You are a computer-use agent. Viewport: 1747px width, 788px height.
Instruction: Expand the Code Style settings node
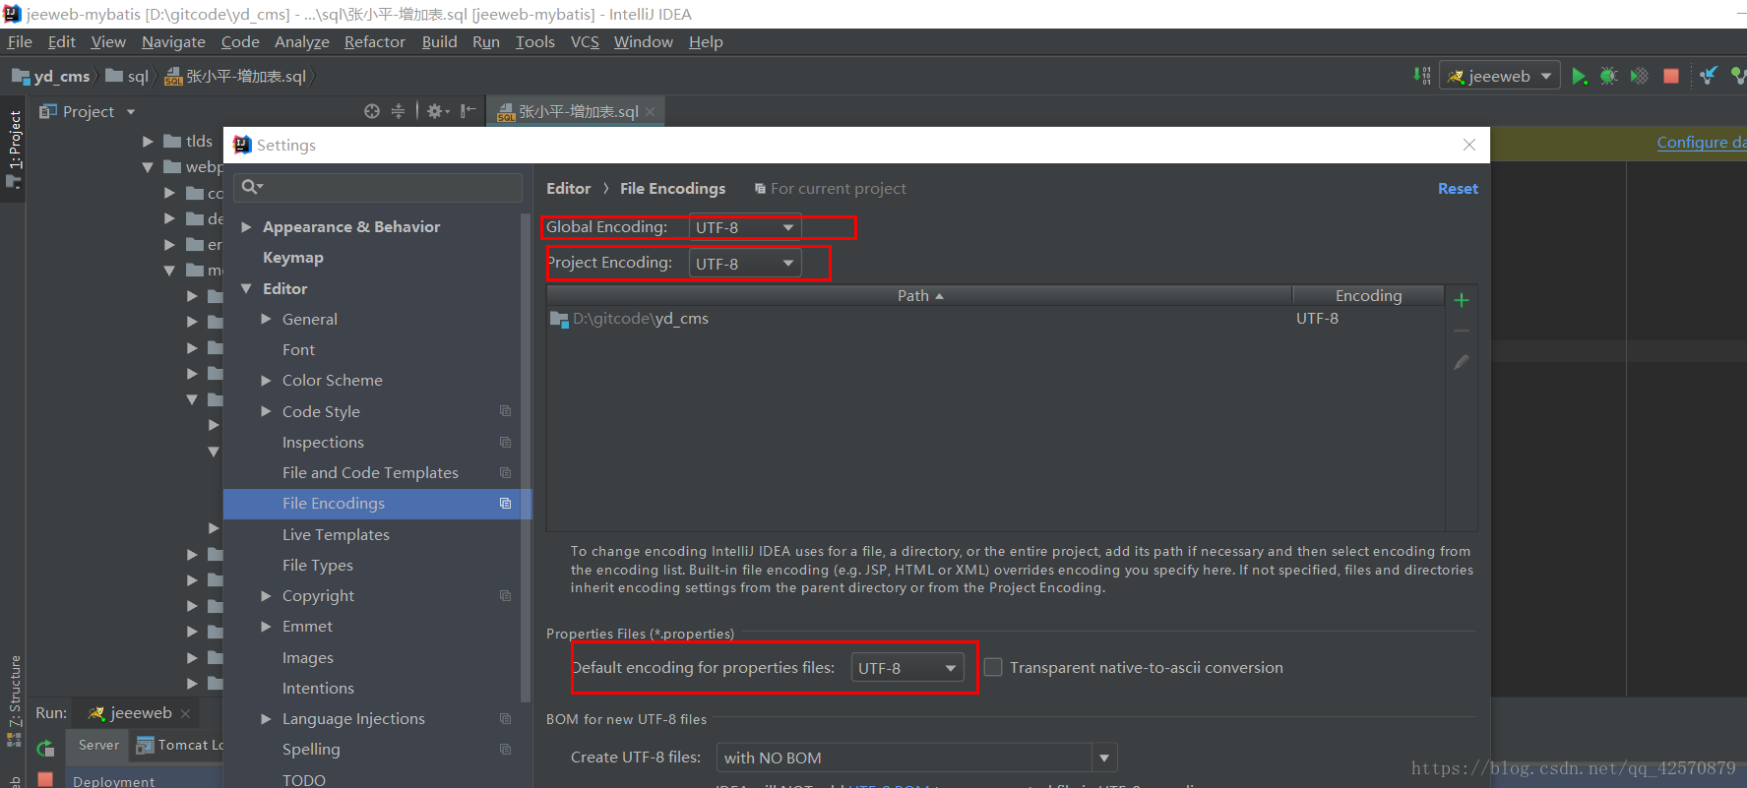tap(266, 411)
